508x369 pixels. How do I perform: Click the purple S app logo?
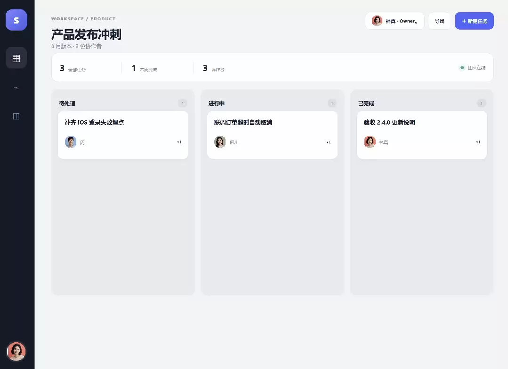pyautogui.click(x=16, y=20)
